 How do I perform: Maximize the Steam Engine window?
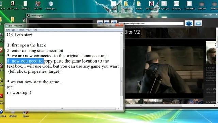211,15
